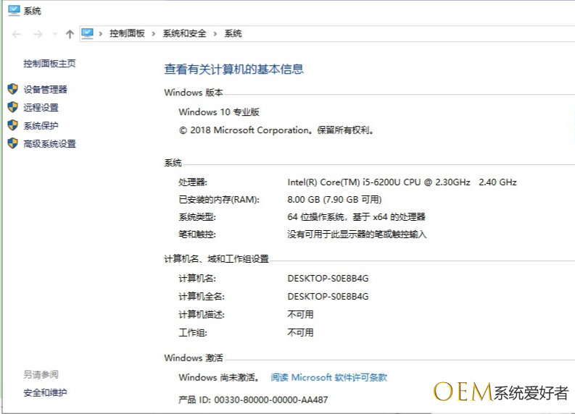Click the back arrow navigation button

[x=17, y=34]
